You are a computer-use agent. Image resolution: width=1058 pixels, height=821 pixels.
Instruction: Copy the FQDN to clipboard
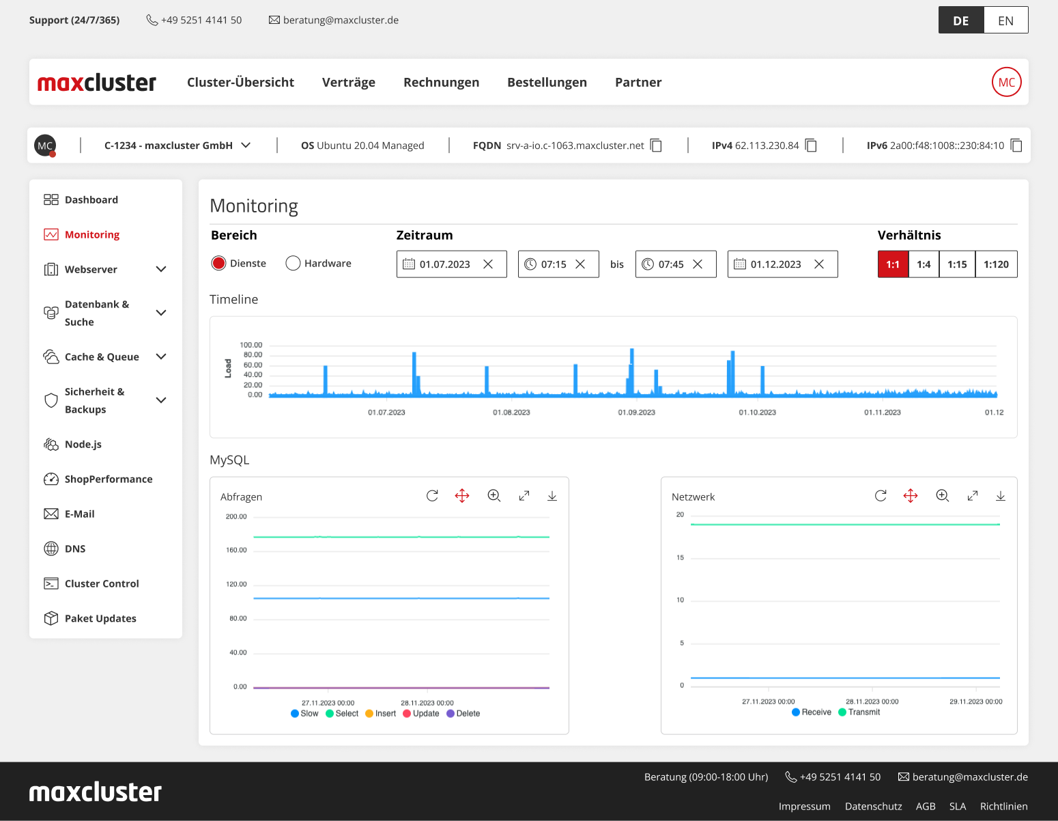pyautogui.click(x=656, y=145)
